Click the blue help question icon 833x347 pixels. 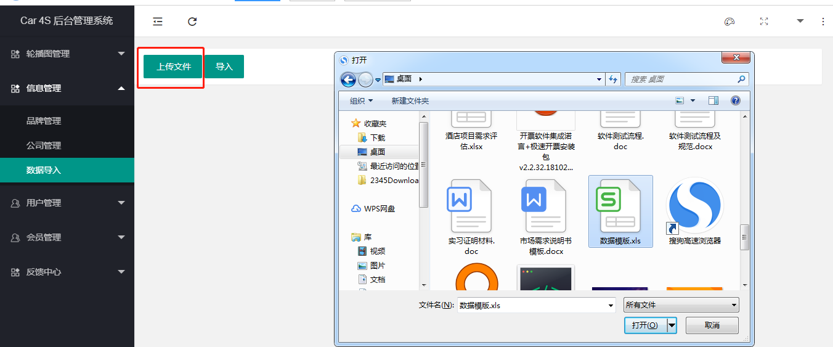735,100
